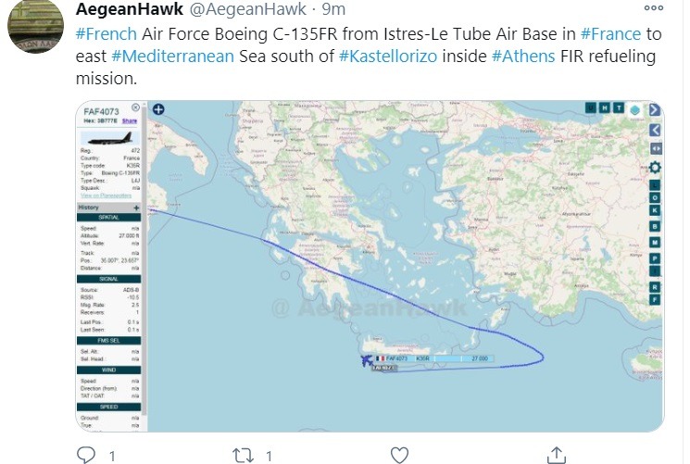
Task: Click the aircraft icon on map
Action: tap(366, 358)
